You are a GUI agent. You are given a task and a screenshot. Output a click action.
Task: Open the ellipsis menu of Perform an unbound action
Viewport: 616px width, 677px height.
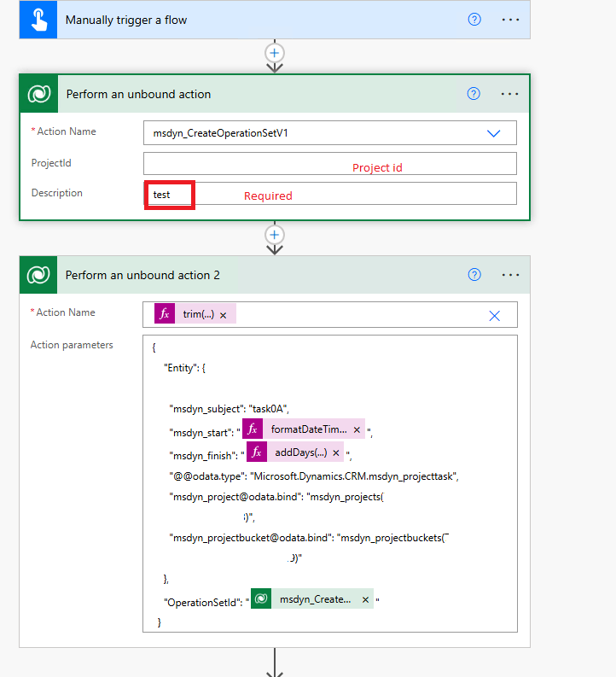509,94
